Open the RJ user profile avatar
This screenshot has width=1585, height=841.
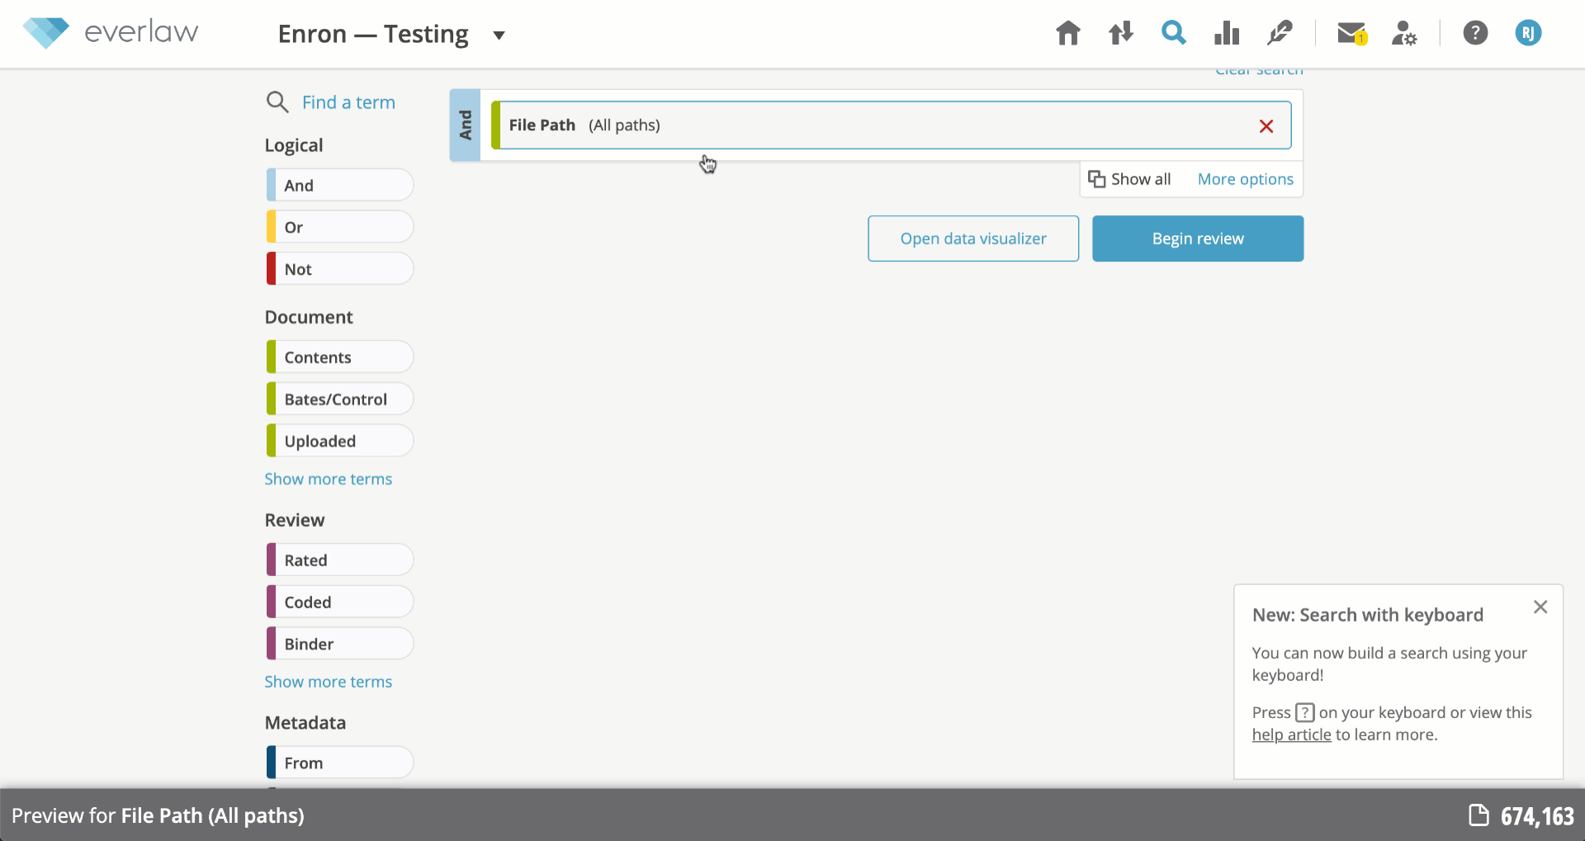[1528, 33]
